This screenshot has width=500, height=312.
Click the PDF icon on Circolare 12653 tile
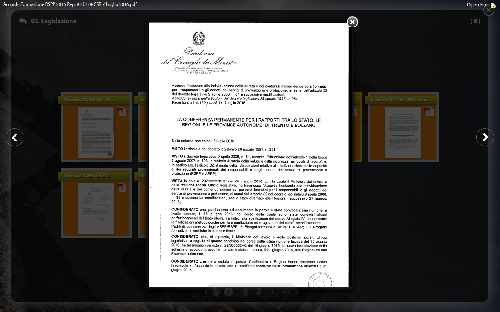[x=122, y=187]
